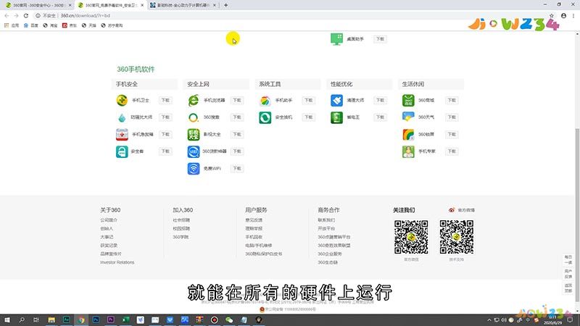Image resolution: width=580 pixels, height=326 pixels.
Task: Open the 淘宝 bookmark
Action: (50, 25)
